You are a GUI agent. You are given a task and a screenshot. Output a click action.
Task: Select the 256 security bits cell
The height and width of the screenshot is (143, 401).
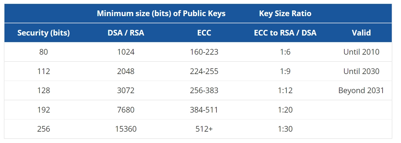(x=44, y=129)
